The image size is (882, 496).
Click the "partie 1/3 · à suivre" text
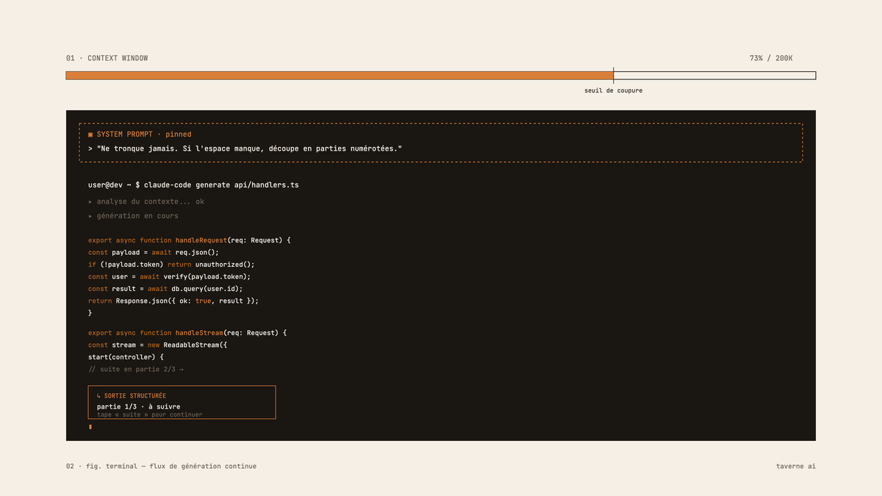click(138, 406)
